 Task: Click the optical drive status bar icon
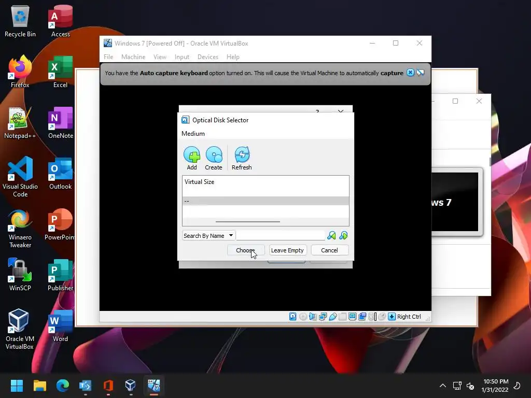click(303, 317)
